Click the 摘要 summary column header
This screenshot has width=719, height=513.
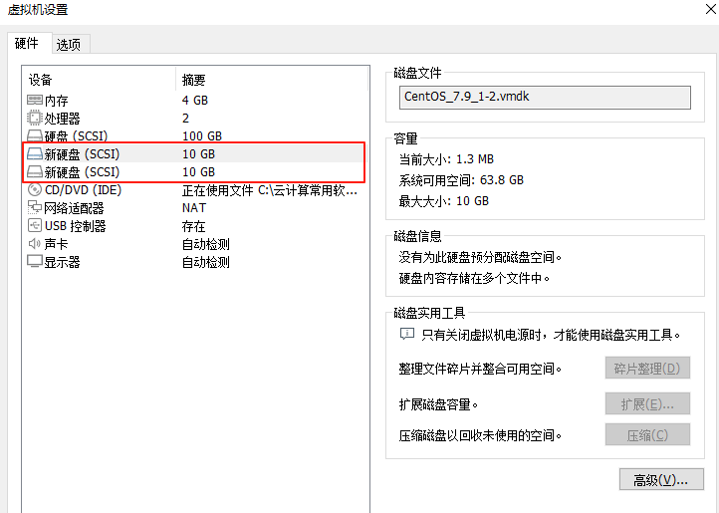click(x=273, y=80)
